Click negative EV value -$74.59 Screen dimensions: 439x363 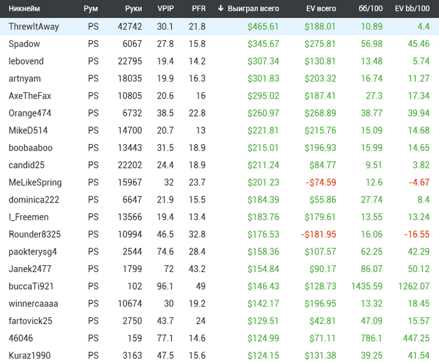[x=321, y=182]
